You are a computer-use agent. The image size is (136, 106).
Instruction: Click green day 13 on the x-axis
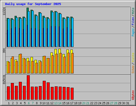pos(56,103)
